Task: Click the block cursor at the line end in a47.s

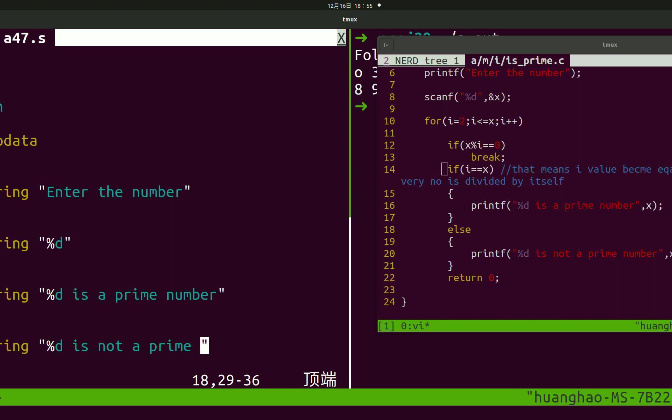Action: [x=205, y=346]
